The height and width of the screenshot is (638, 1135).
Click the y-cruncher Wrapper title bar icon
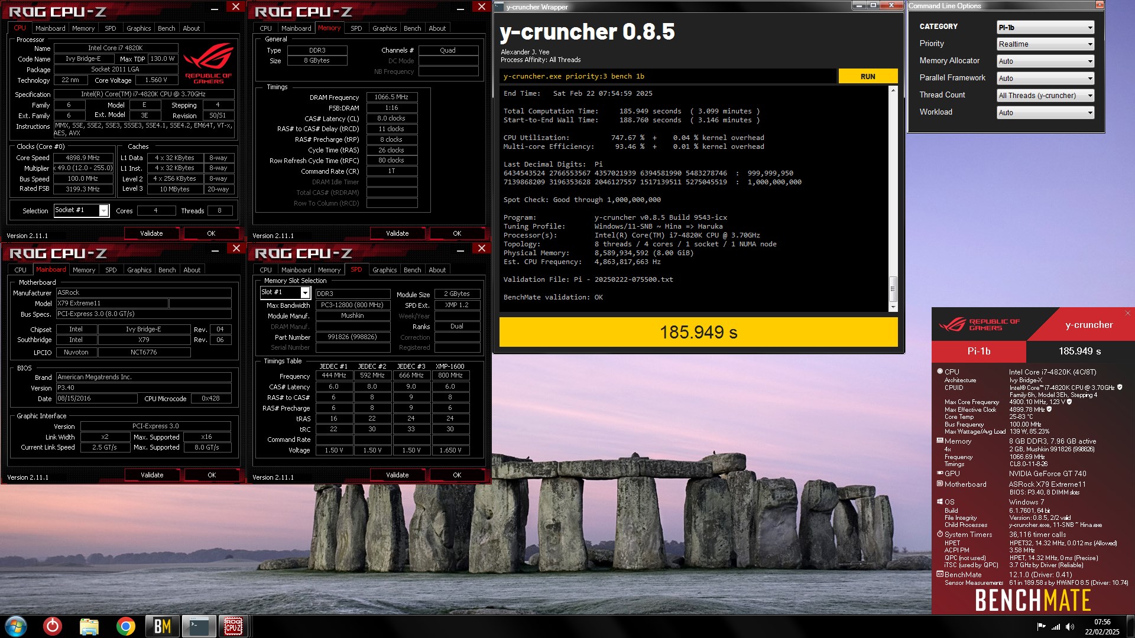pyautogui.click(x=500, y=6)
